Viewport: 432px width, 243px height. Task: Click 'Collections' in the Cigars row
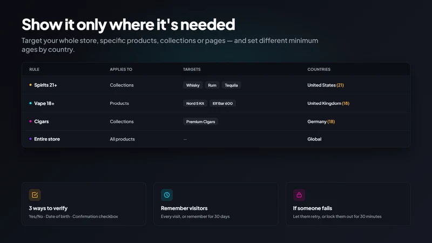click(122, 122)
